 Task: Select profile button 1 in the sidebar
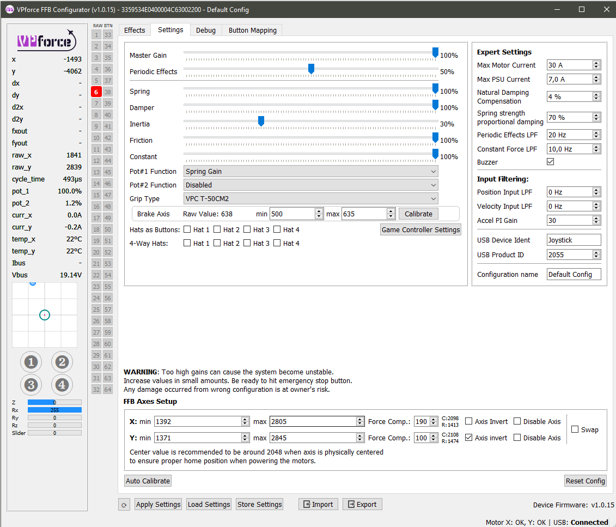coord(31,361)
